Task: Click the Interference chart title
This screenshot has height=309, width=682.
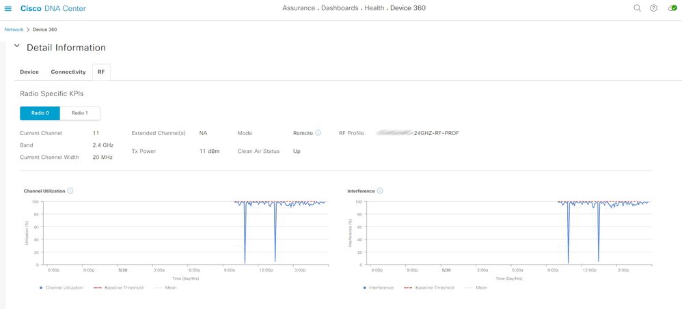Action: (361, 190)
